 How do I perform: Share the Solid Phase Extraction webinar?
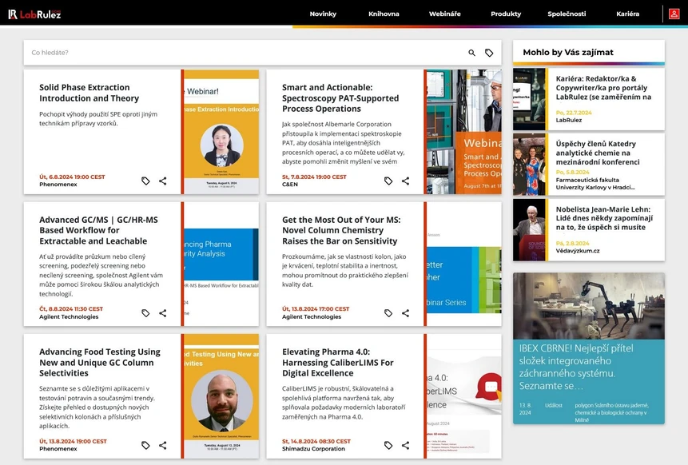(x=163, y=181)
